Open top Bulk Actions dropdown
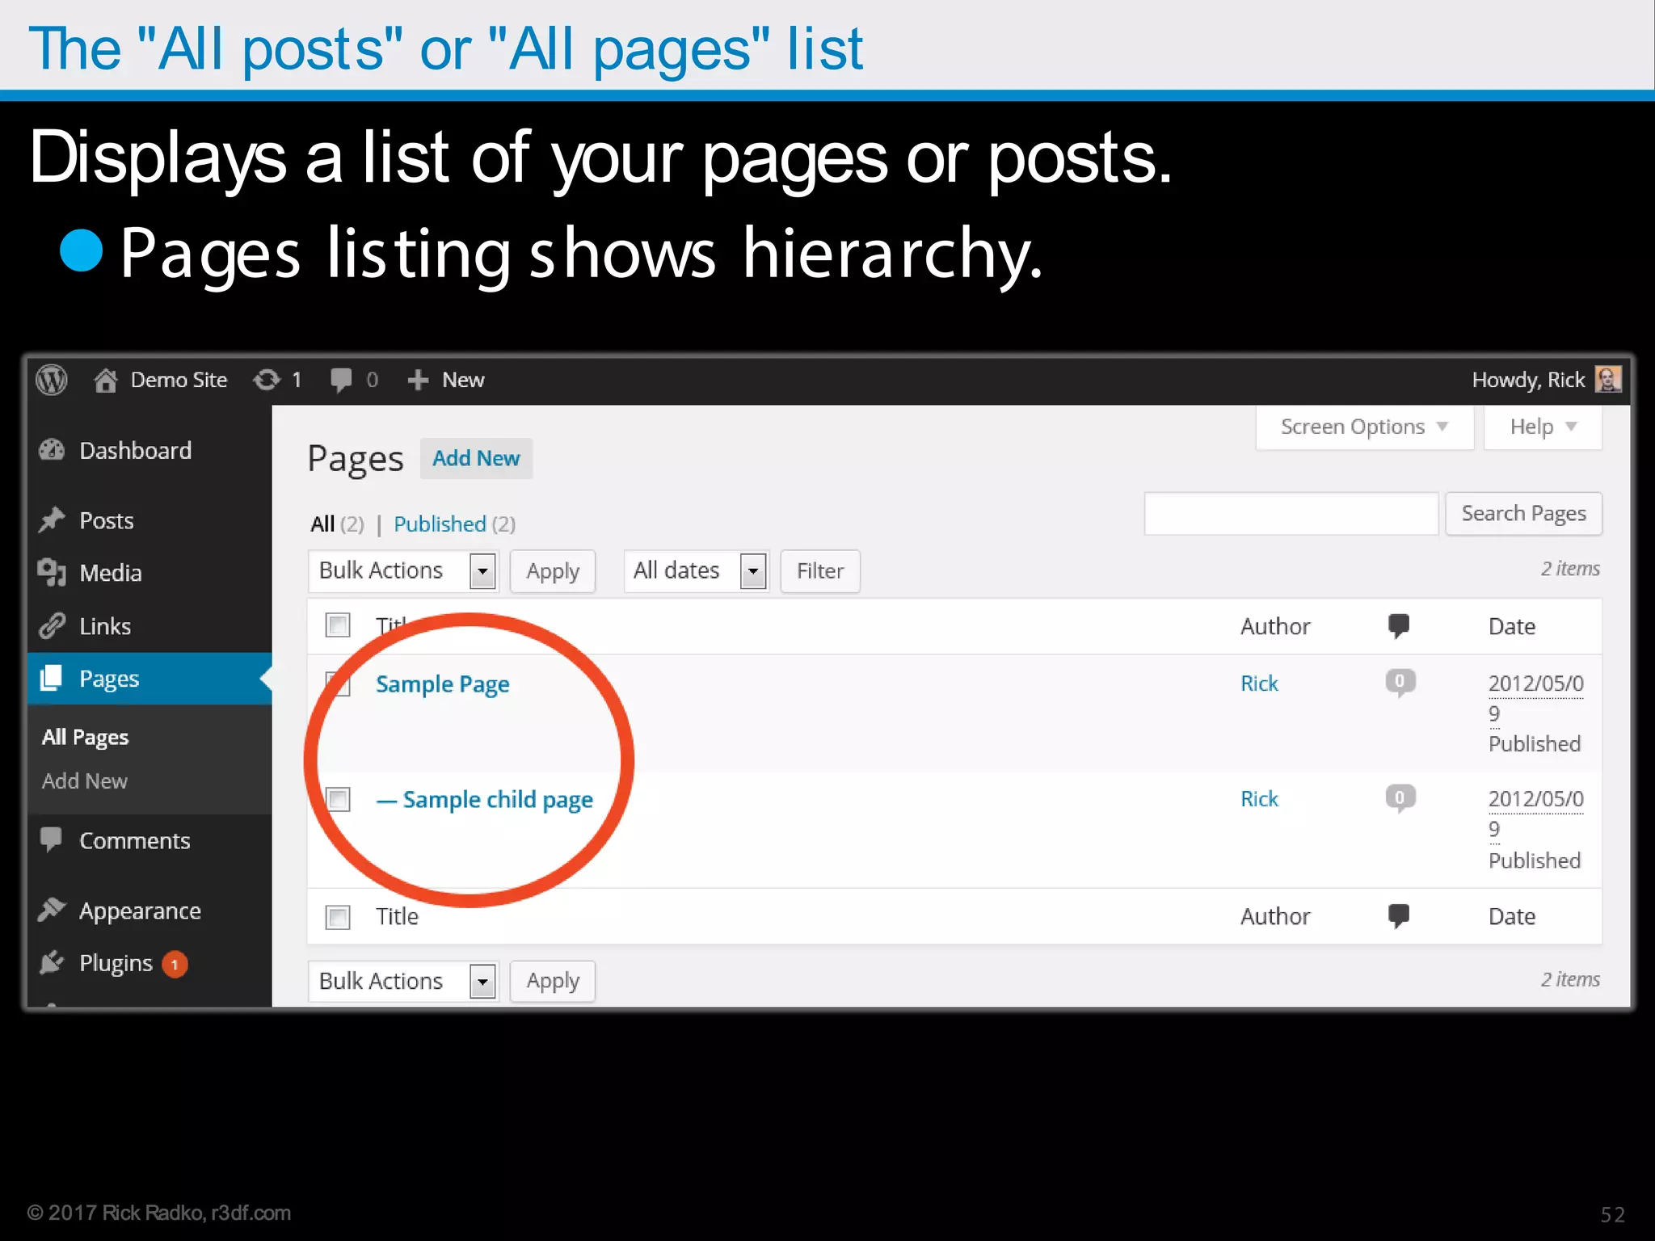The height and width of the screenshot is (1241, 1655). (x=403, y=571)
